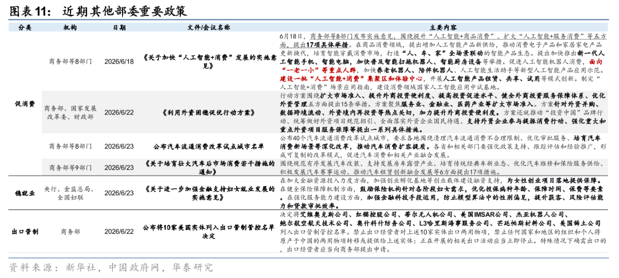Image resolution: width=619 pixels, height=278 pixels.
Task: Click content paragraph starting 公布40个汽车流通消费改革试点城市
Action: (x=443, y=146)
